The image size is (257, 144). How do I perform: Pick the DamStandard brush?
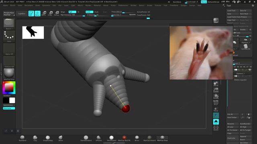point(86,138)
